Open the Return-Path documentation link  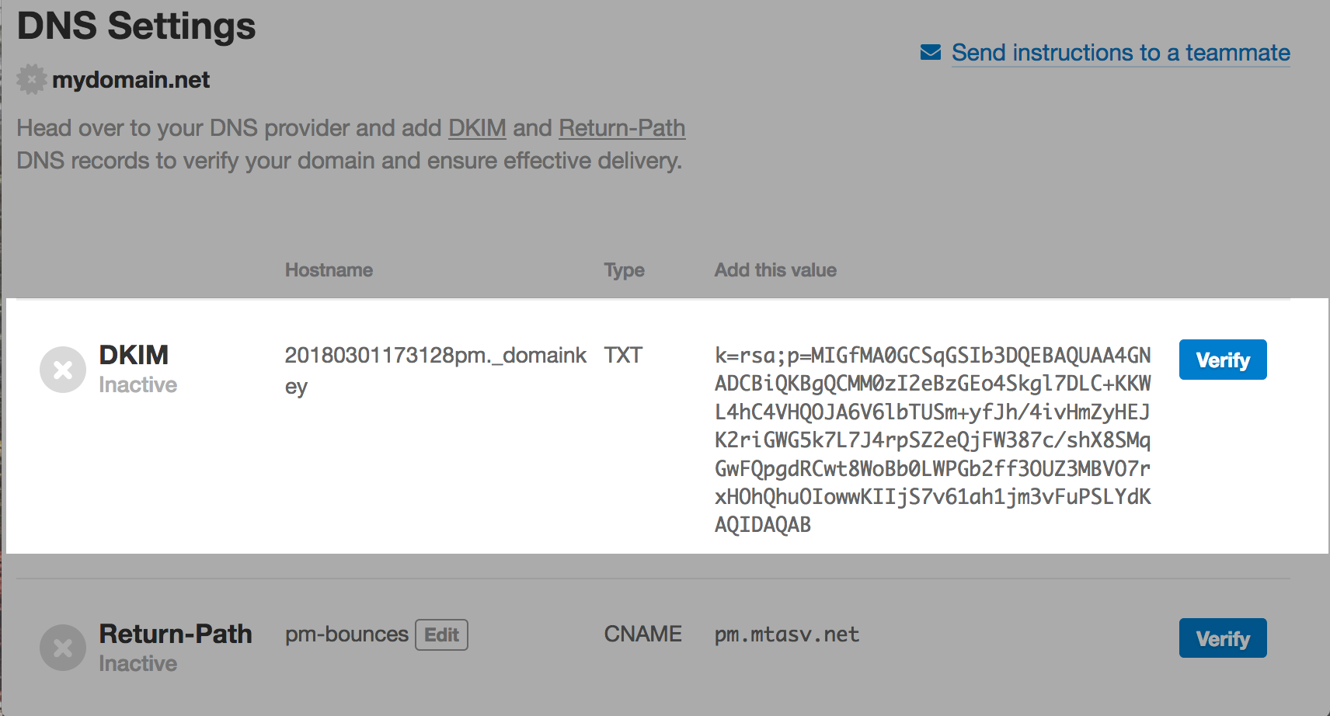pyautogui.click(x=621, y=127)
